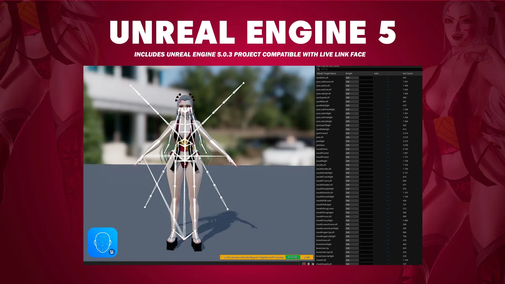Click Edit on the Animation Blueprint notification
This screenshot has width=505, height=284.
(x=307, y=257)
